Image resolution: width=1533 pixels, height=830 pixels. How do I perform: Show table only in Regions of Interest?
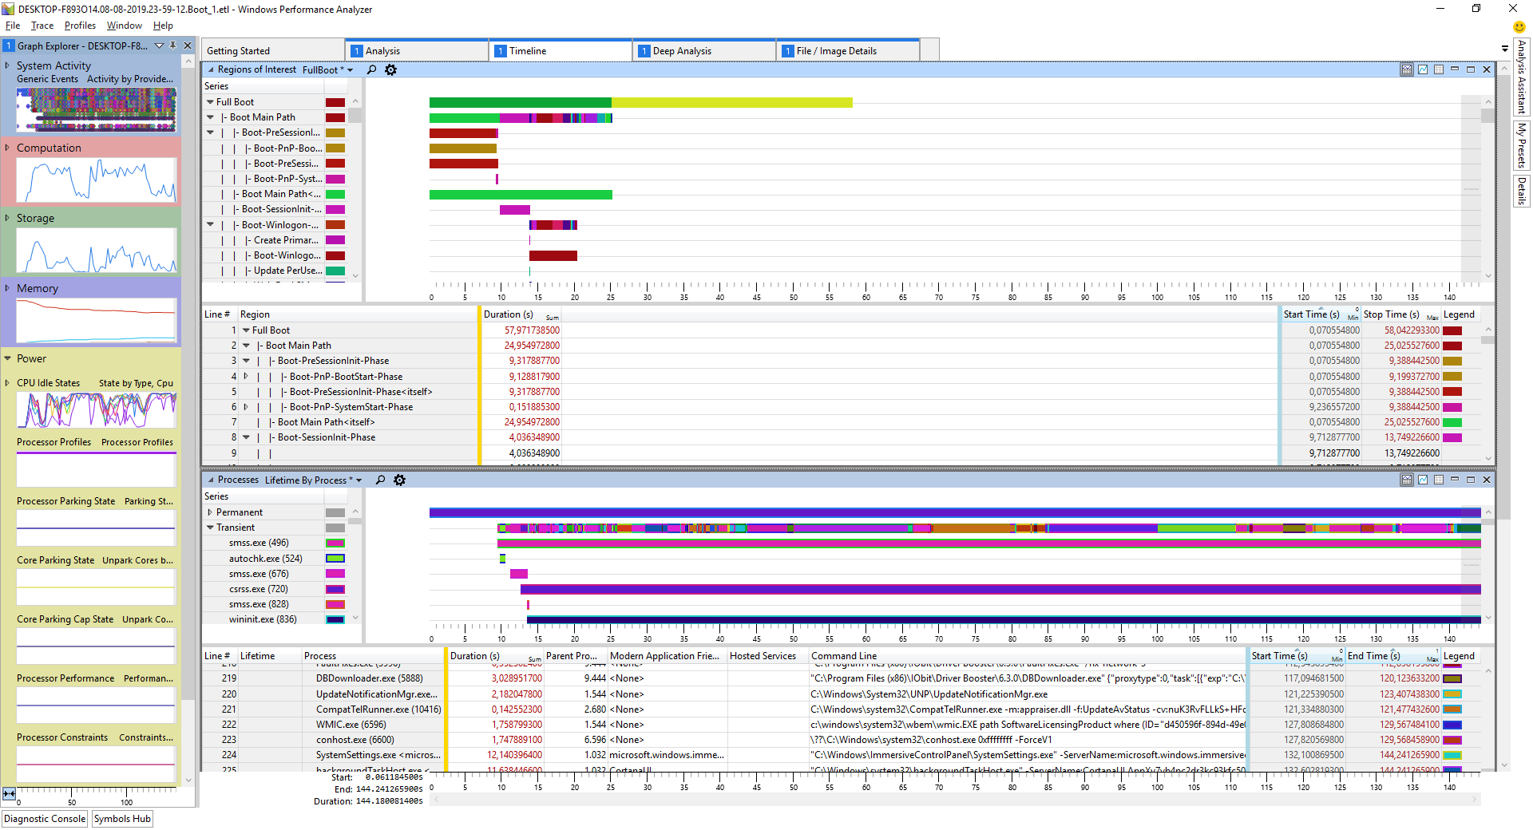1439,69
